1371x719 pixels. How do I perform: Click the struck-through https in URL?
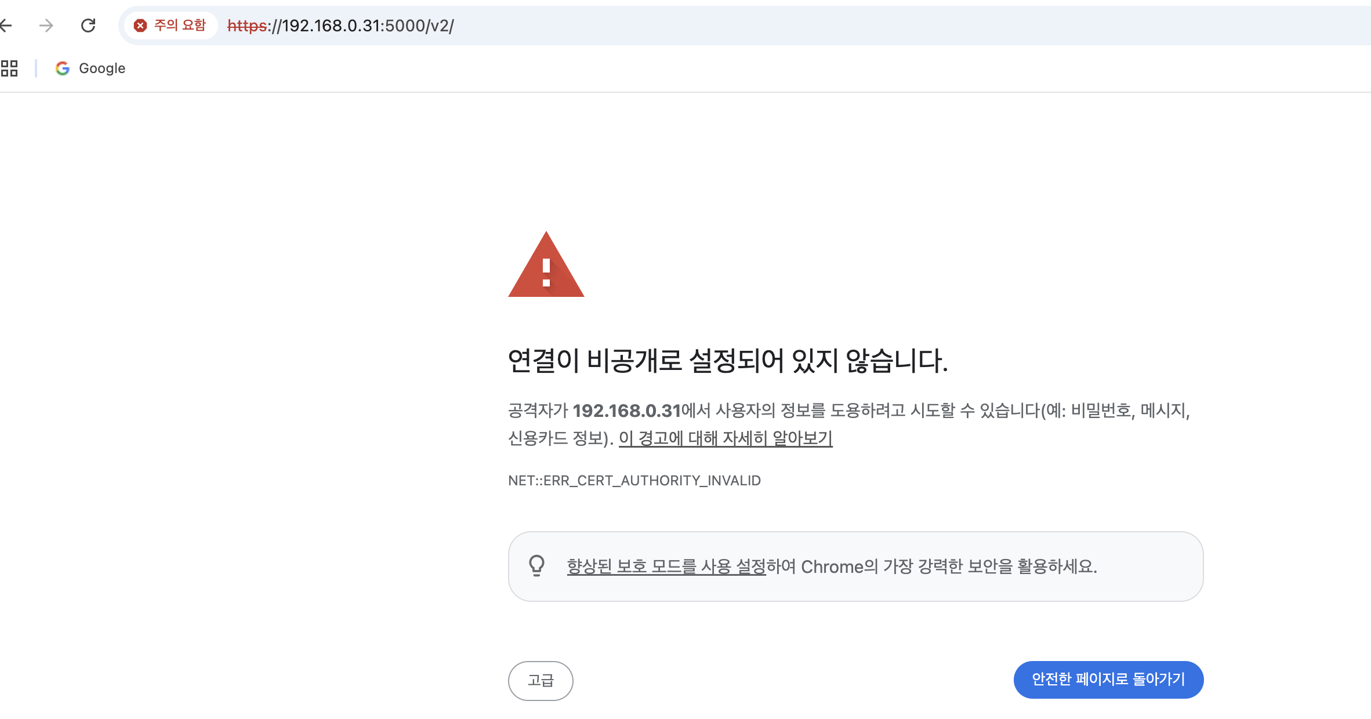(247, 26)
